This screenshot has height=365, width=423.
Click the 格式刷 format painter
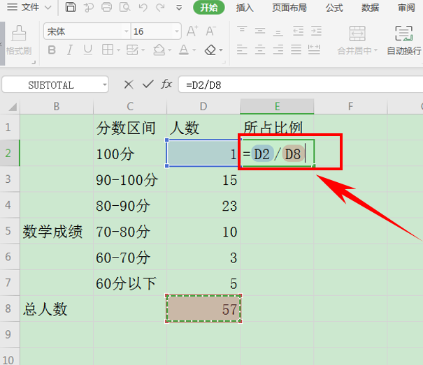[x=19, y=40]
